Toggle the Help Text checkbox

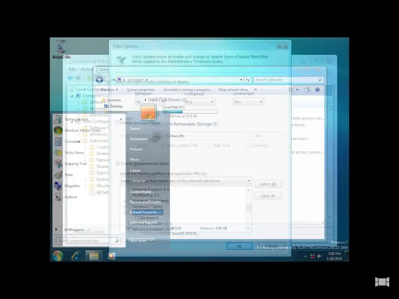point(210,146)
